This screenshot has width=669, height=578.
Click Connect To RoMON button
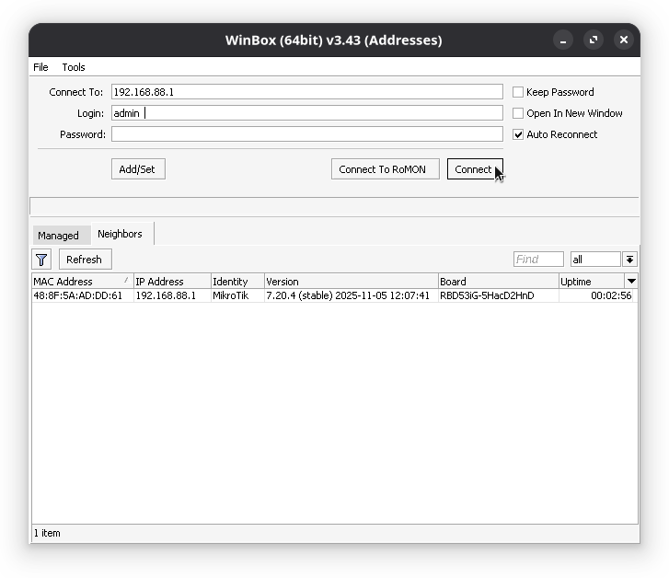382,169
